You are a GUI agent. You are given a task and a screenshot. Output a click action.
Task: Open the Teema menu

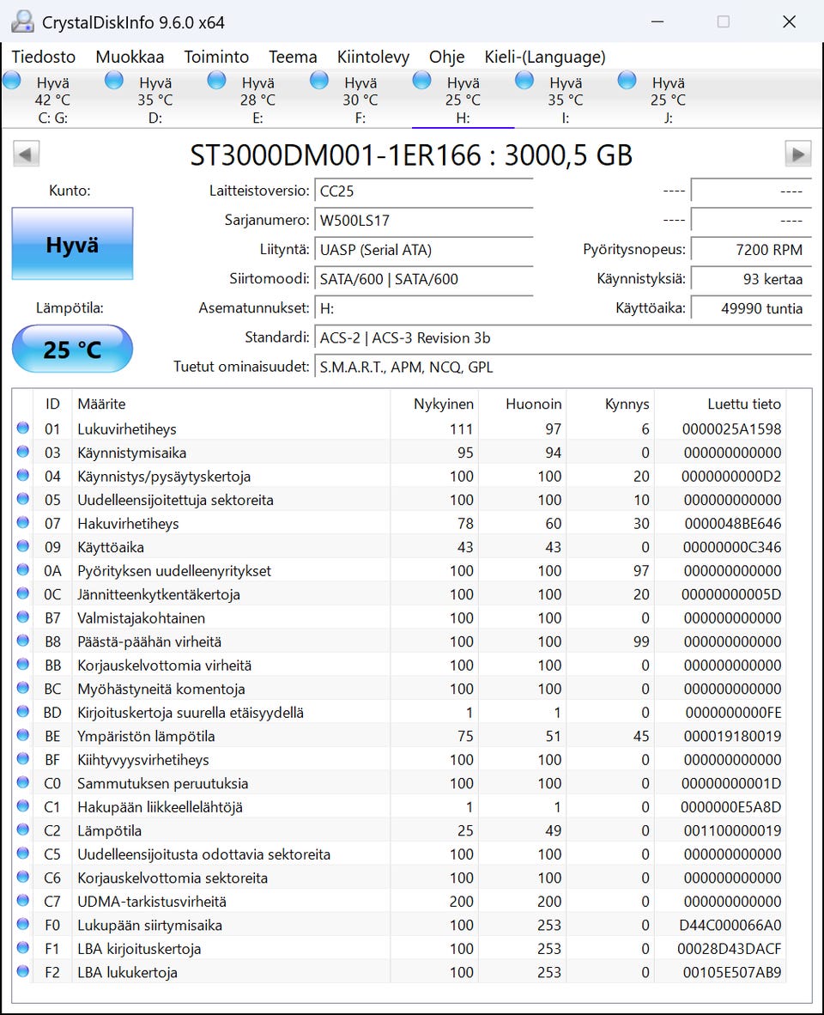click(x=293, y=57)
